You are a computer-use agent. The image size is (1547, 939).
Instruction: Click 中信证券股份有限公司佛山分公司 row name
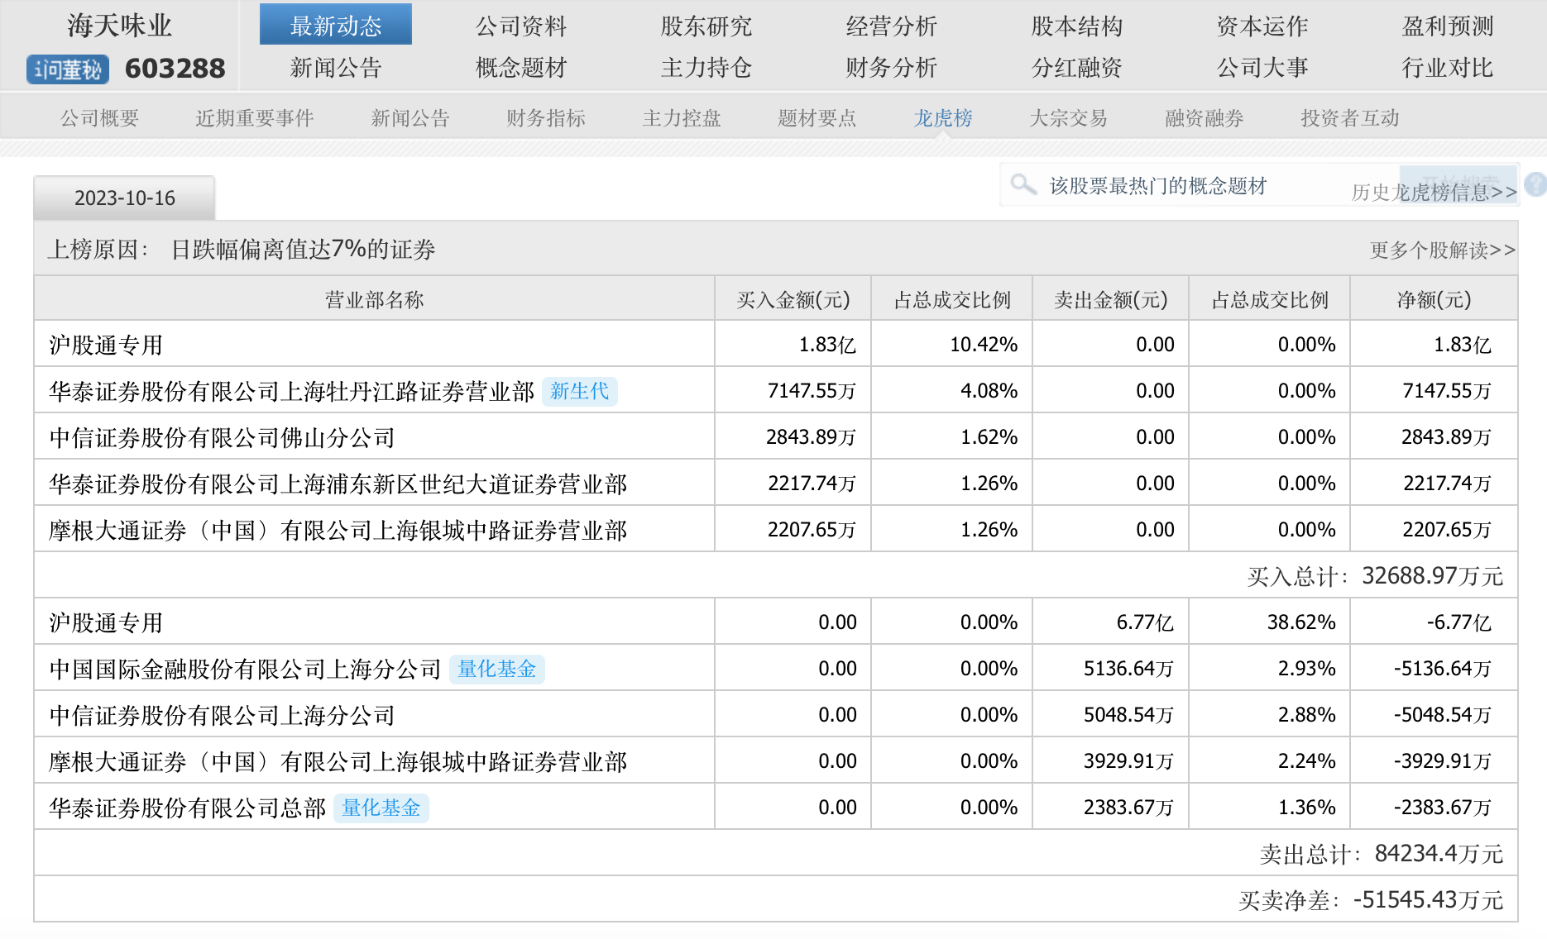[222, 437]
